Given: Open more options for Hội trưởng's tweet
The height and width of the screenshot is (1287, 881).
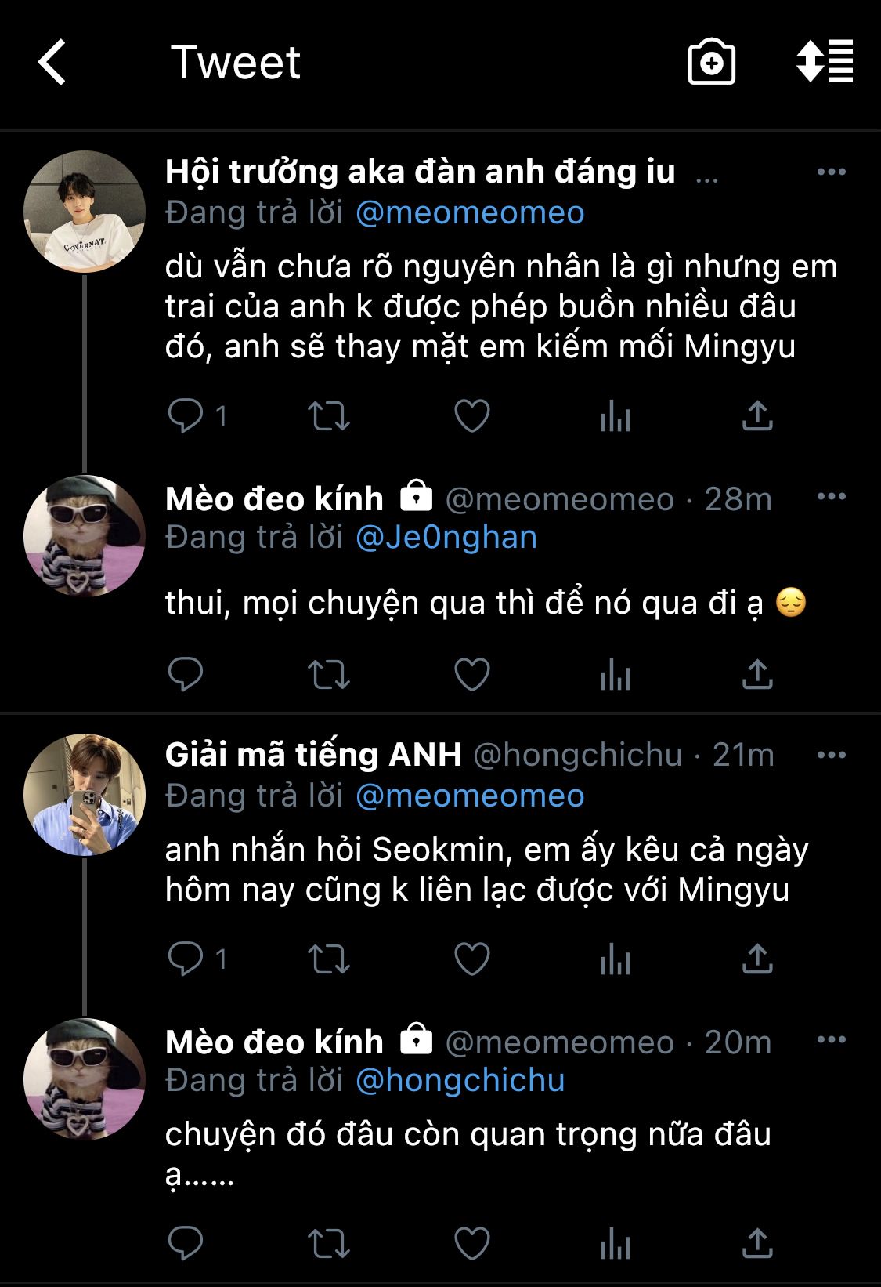Looking at the screenshot, I should coord(831,172).
